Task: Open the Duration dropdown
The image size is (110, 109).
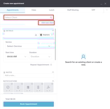Action: coord(40,56)
